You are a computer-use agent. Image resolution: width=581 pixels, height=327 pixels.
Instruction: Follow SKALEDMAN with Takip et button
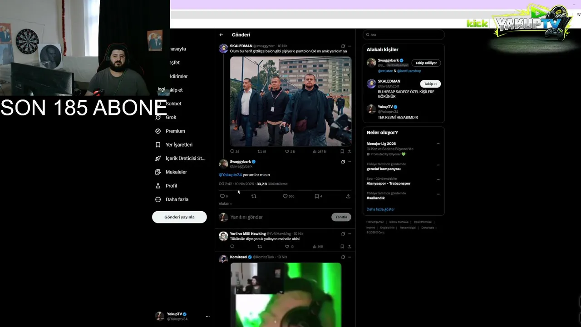tap(430, 84)
